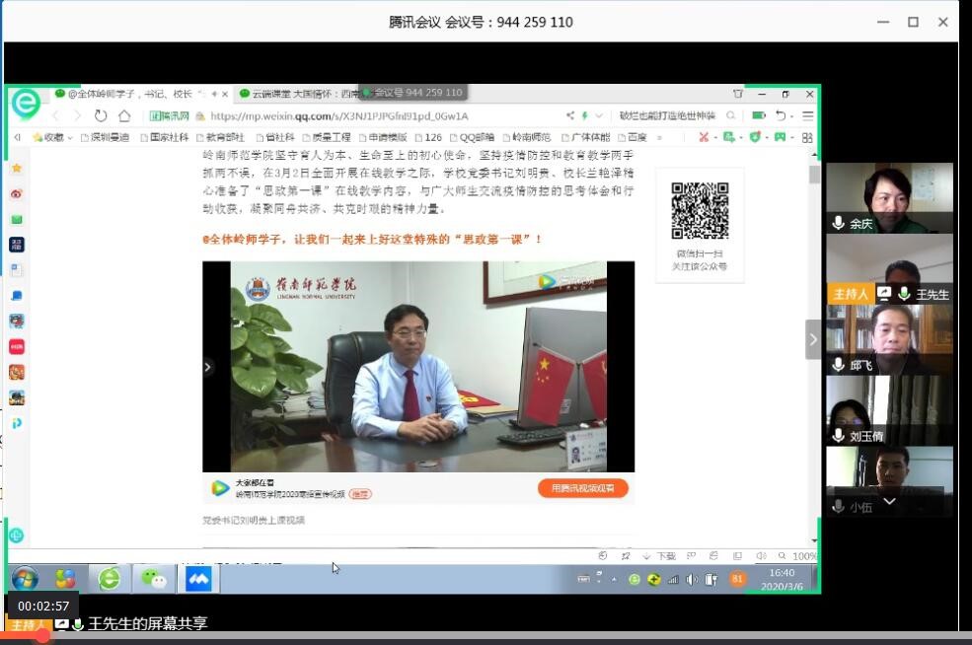Toggle microphone icon for 刘玉倩

[x=839, y=436]
